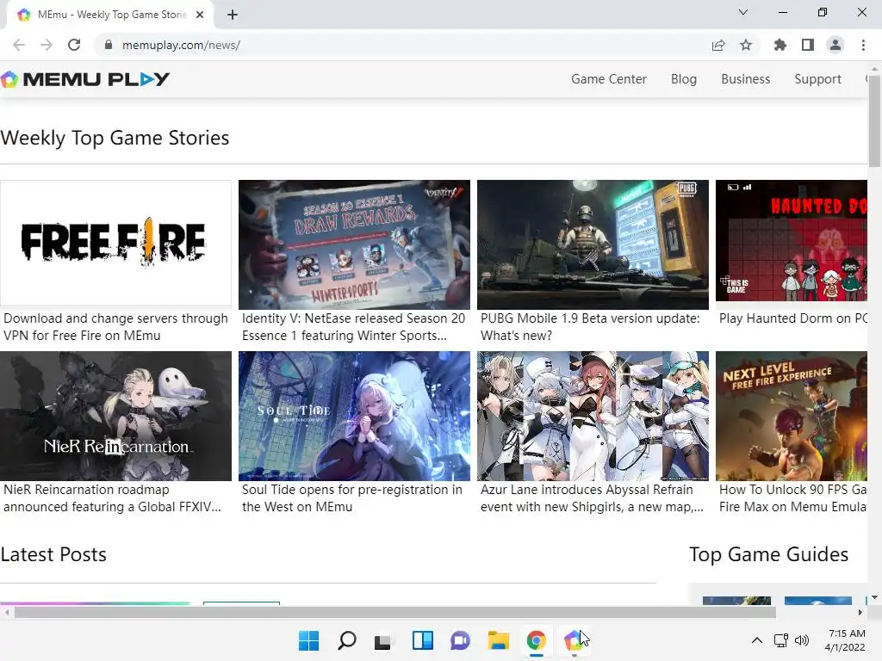The width and height of the screenshot is (882, 661).
Task: Click the vertical scrollbar thumb
Action: coord(875,120)
